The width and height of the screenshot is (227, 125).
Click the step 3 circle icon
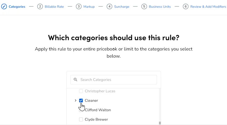point(79,7)
